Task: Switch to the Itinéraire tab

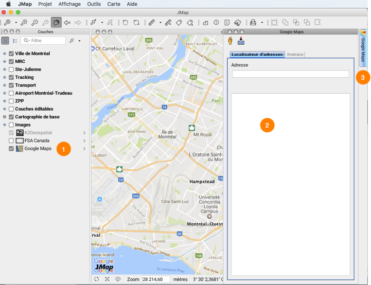Action: (295, 55)
